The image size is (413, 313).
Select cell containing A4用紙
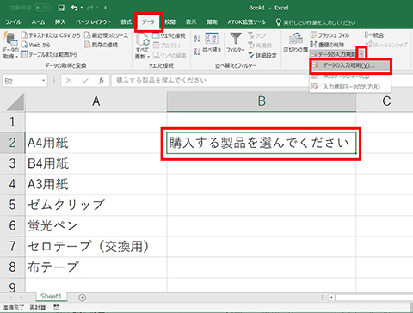[96, 143]
